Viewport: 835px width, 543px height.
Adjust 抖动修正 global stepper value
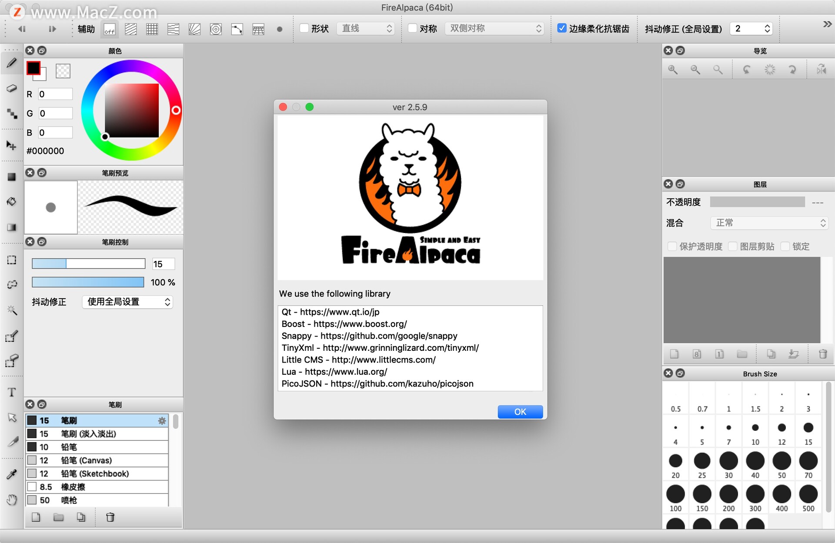coord(768,29)
